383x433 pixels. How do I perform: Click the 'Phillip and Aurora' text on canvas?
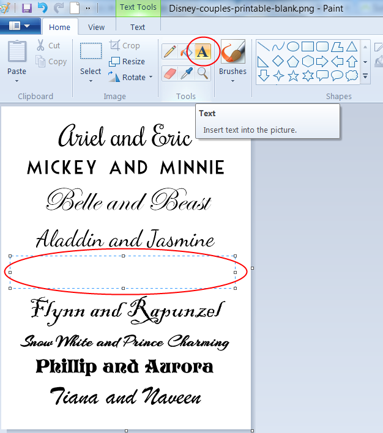point(125,366)
